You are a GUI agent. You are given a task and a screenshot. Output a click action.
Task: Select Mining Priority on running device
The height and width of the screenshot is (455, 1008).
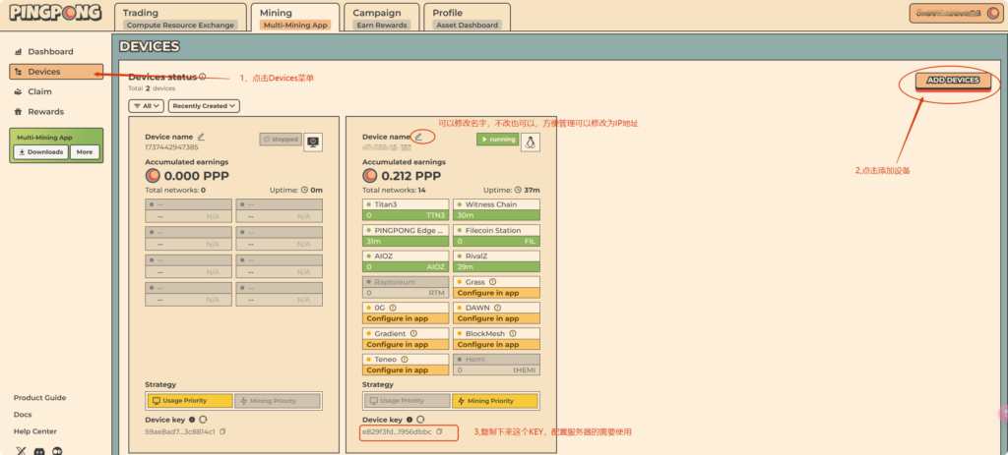(494, 400)
